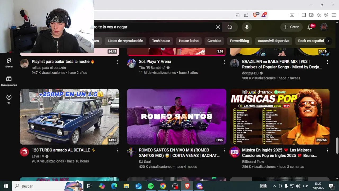The height and width of the screenshot is (191, 339).
Task: Open Billboard Flow channel name link
Action: point(253,162)
